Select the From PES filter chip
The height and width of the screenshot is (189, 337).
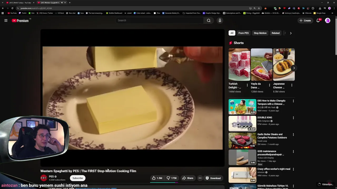pos(244,33)
